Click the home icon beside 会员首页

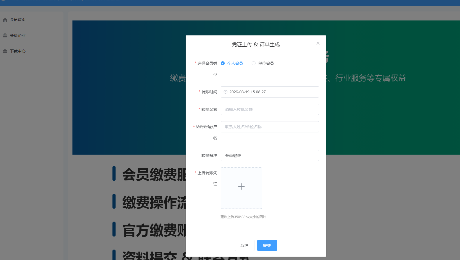point(5,20)
